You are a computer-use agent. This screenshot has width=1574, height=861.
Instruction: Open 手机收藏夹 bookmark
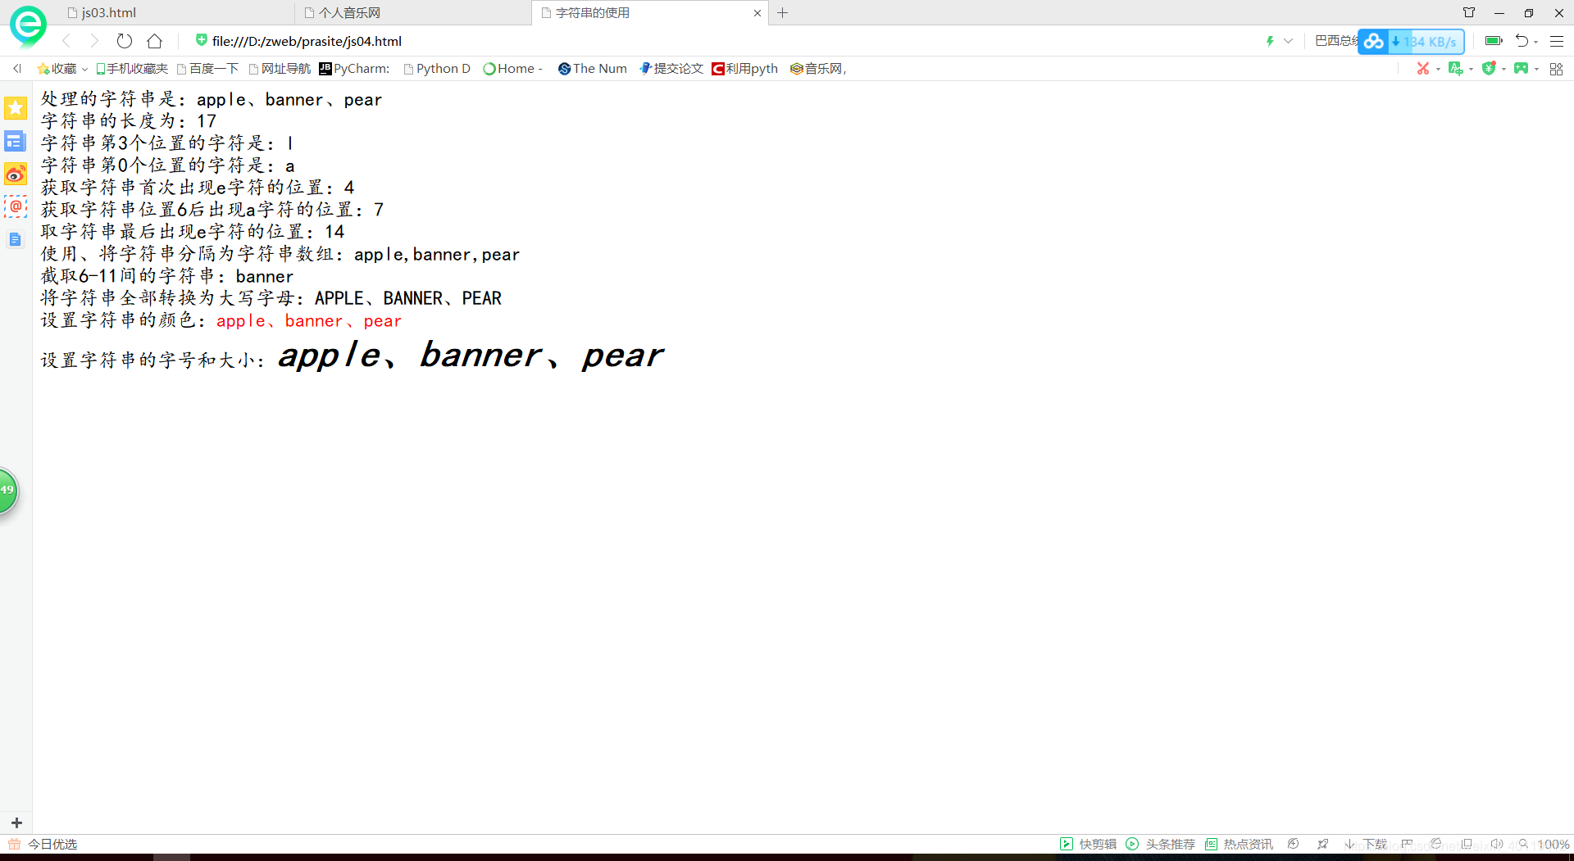tap(131, 69)
